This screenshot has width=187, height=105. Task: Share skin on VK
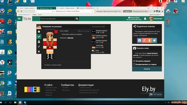[139, 40]
